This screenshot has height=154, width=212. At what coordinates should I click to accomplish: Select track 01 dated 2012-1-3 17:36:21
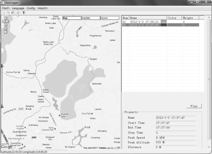click(160, 22)
